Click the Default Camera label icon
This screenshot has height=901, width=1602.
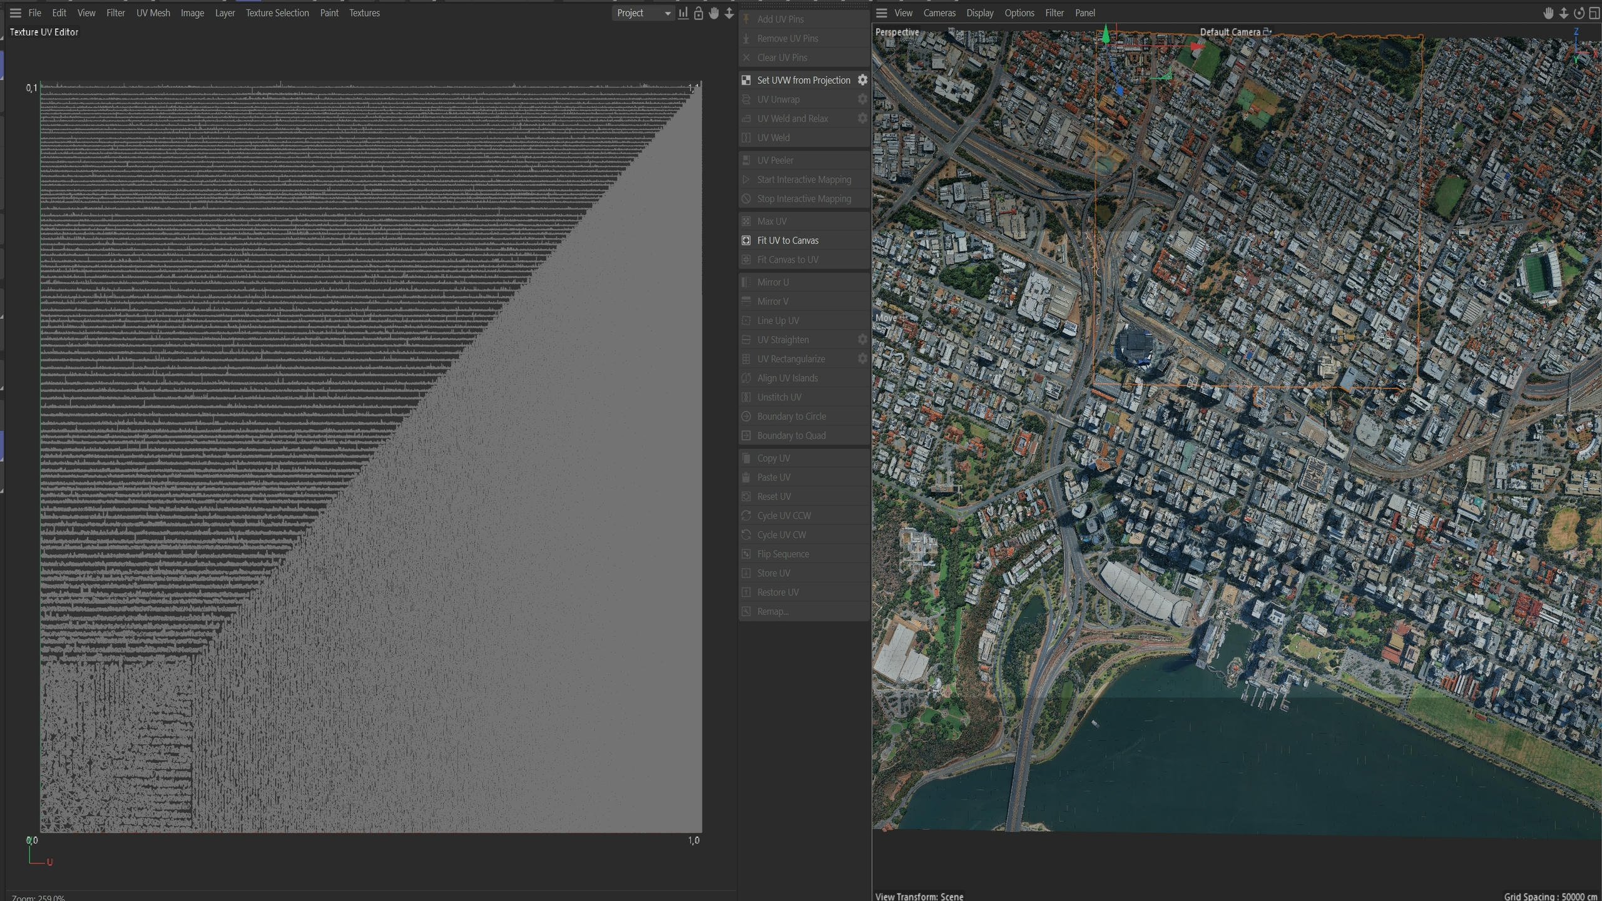1267,31
